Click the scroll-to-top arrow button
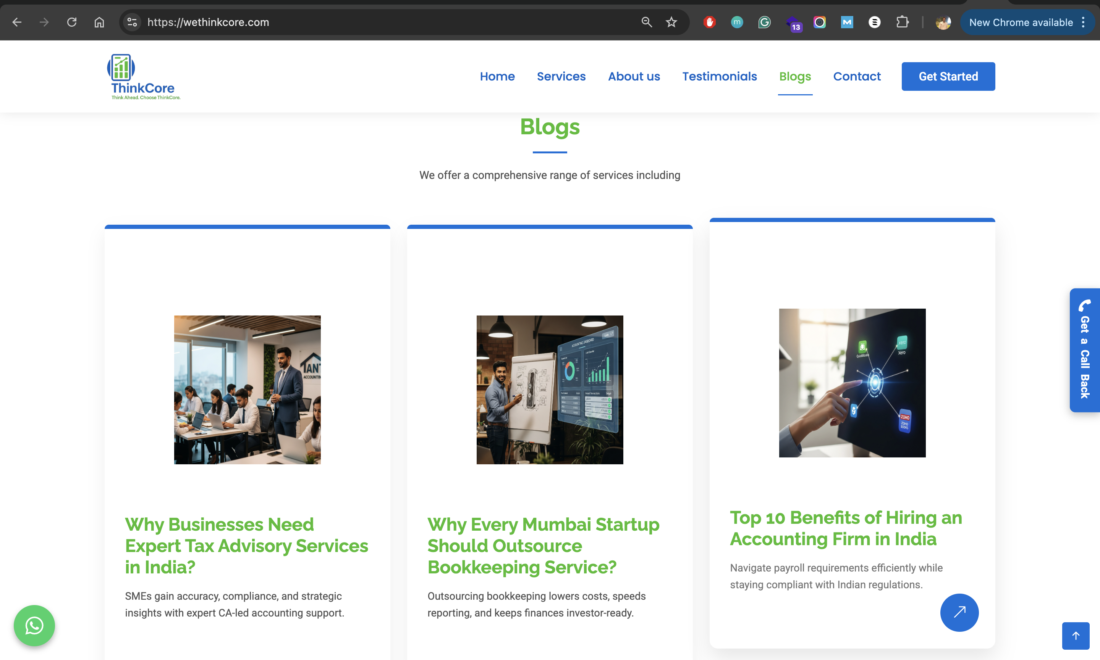Viewport: 1100px width, 660px height. (1076, 636)
